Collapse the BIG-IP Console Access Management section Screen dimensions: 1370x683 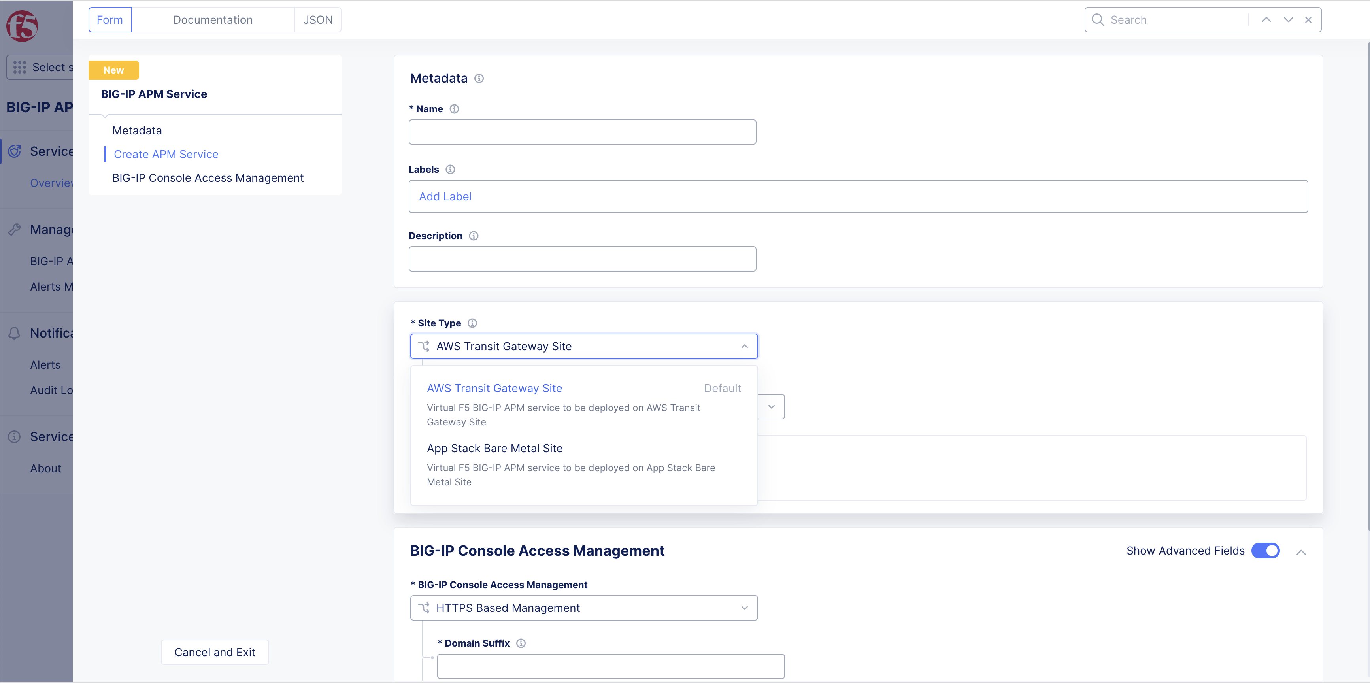1301,552
